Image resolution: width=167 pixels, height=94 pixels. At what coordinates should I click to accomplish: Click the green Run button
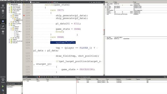tap(3, 86)
